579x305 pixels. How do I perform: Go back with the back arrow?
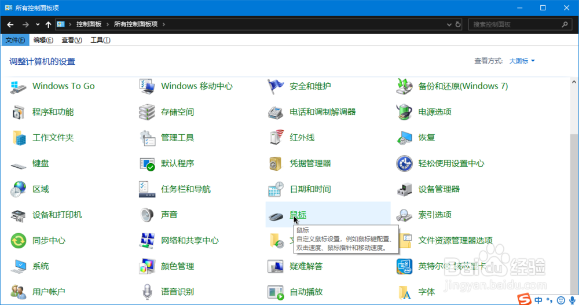pos(10,25)
